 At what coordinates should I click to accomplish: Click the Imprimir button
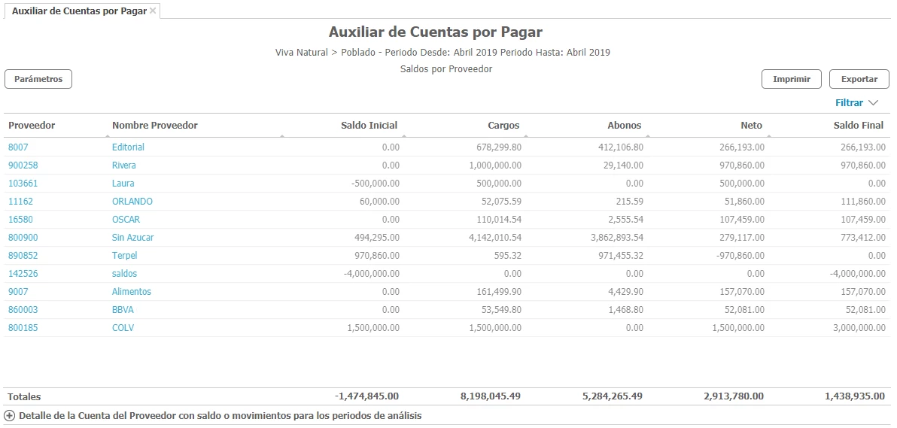(791, 80)
